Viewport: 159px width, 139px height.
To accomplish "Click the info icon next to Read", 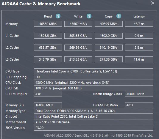I will [58, 16].
